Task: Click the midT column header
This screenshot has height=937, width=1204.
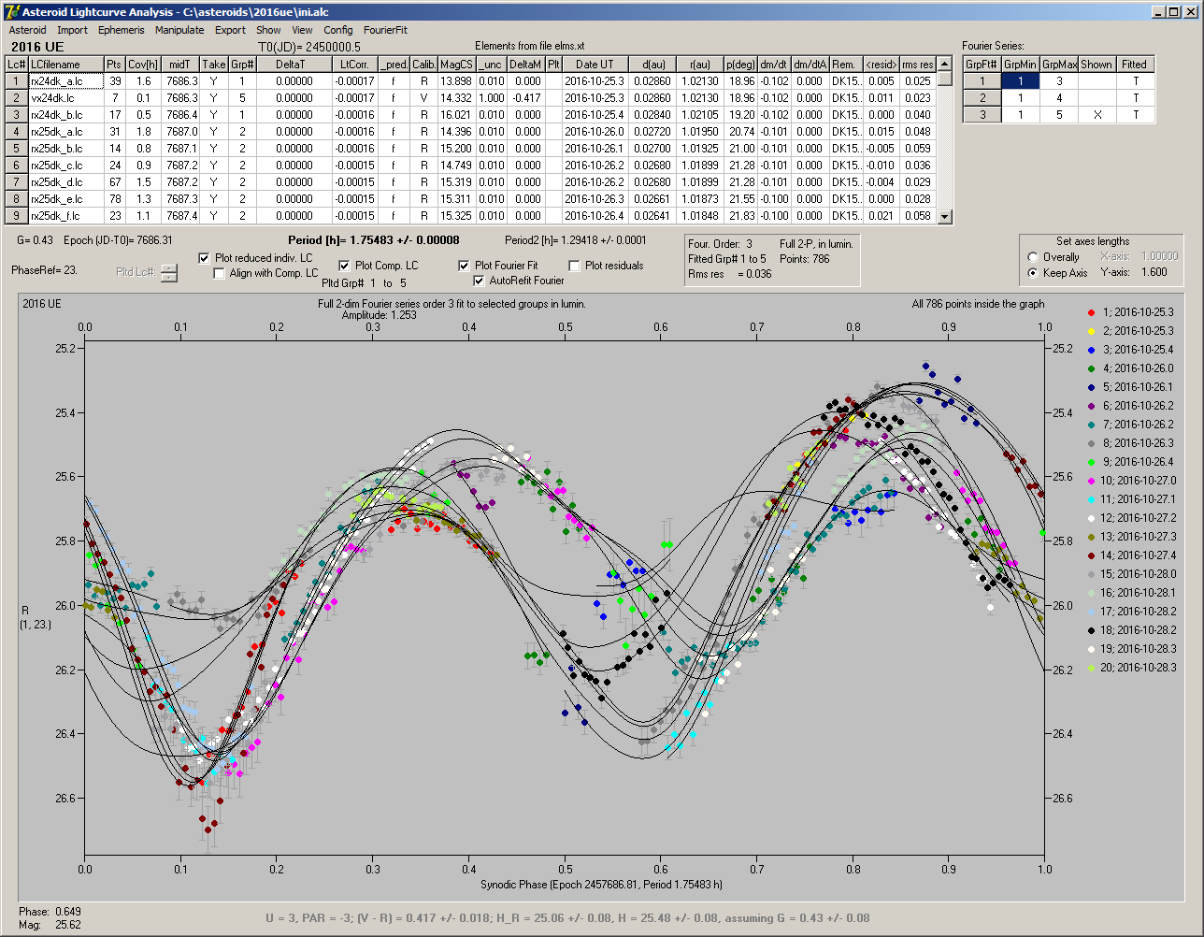Action: point(180,65)
